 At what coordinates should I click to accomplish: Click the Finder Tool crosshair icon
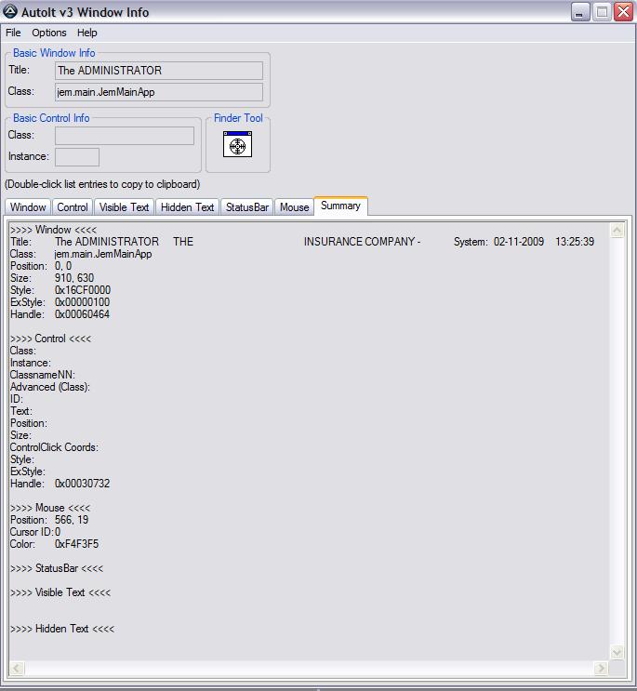[237, 144]
